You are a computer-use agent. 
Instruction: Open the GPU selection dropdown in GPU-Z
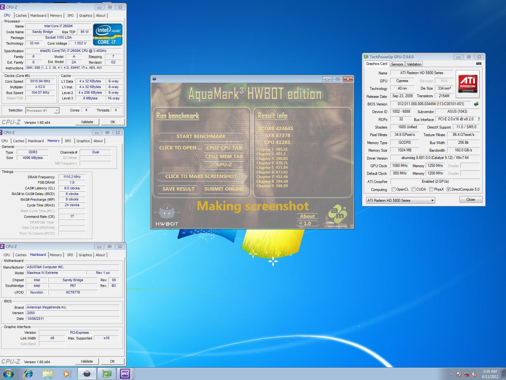pos(400,200)
